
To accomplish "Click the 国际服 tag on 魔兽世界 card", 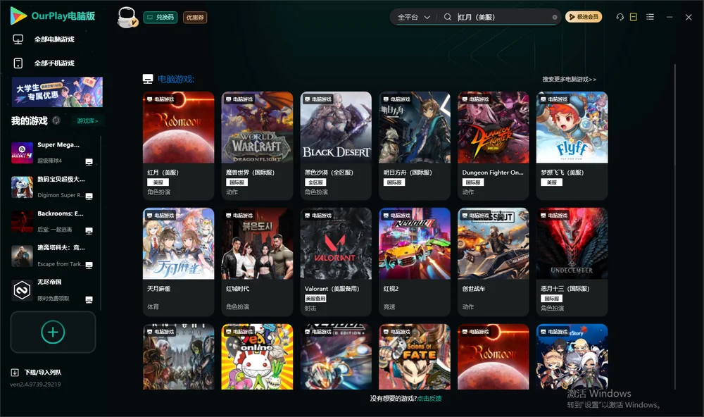I will 237,182.
